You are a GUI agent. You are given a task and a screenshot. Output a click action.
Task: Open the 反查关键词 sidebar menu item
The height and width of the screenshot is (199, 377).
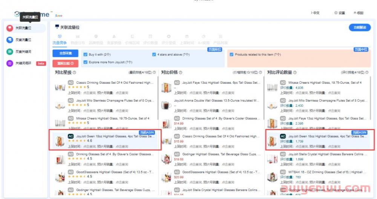[x=23, y=51]
